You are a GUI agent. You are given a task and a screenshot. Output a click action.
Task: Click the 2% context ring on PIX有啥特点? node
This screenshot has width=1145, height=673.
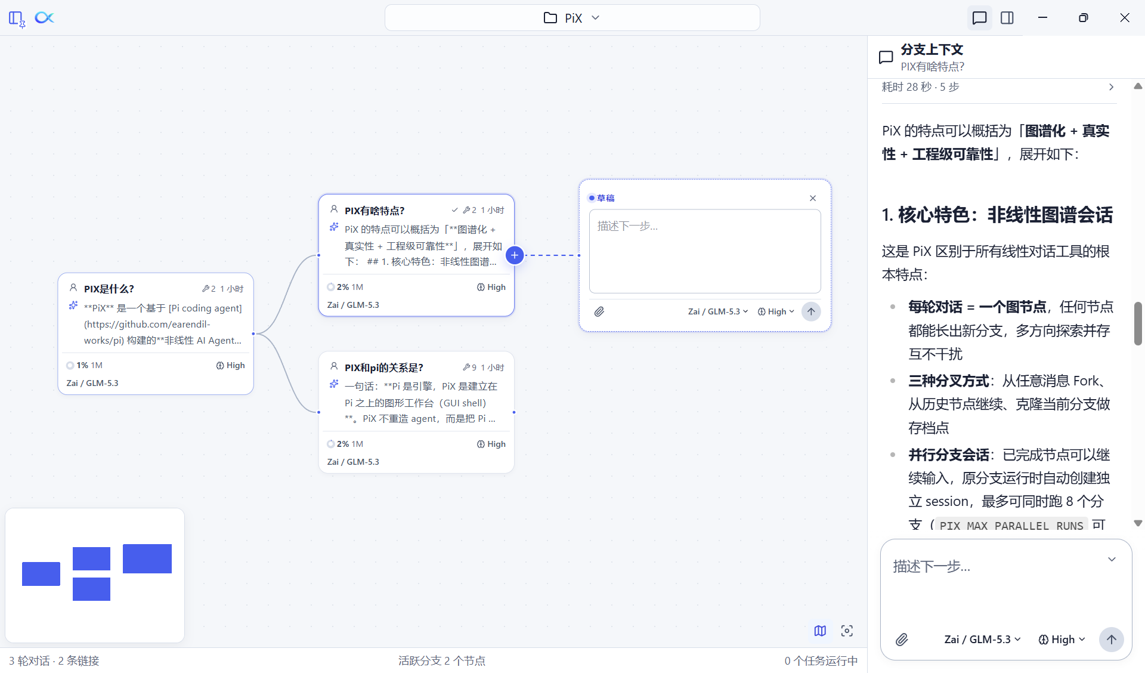click(331, 287)
